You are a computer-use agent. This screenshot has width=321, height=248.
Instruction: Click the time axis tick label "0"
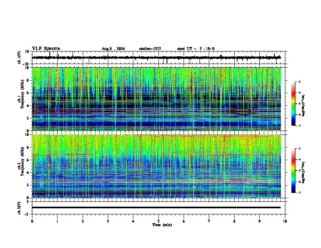32,221
